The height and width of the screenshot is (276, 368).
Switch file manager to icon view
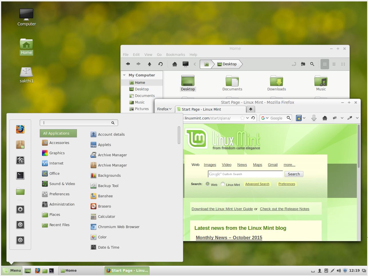pos(325,64)
